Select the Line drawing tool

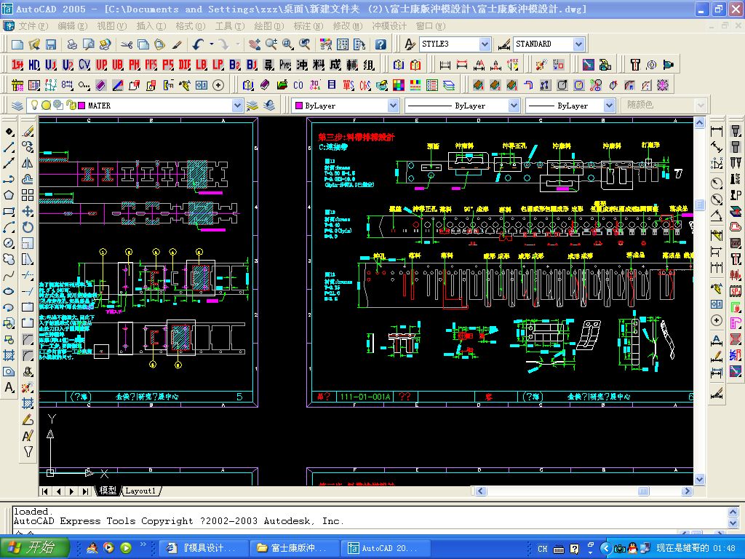pos(9,147)
